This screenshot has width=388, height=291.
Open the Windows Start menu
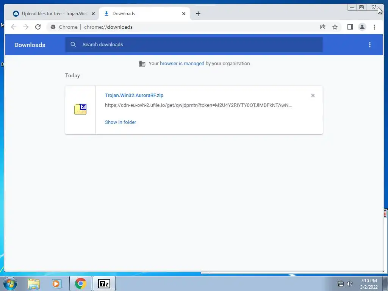click(x=10, y=283)
